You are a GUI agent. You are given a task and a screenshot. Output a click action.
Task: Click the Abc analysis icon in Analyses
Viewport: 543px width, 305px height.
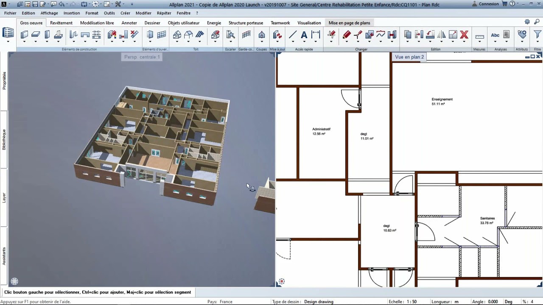(x=495, y=35)
